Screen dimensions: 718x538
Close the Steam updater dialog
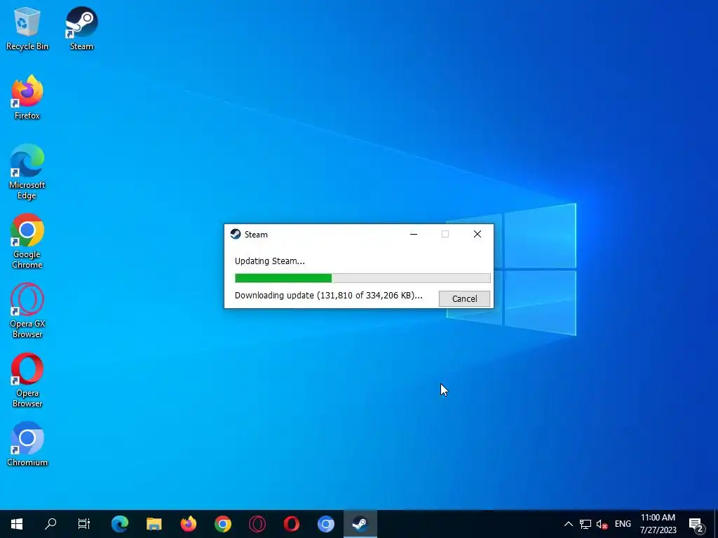pos(477,234)
